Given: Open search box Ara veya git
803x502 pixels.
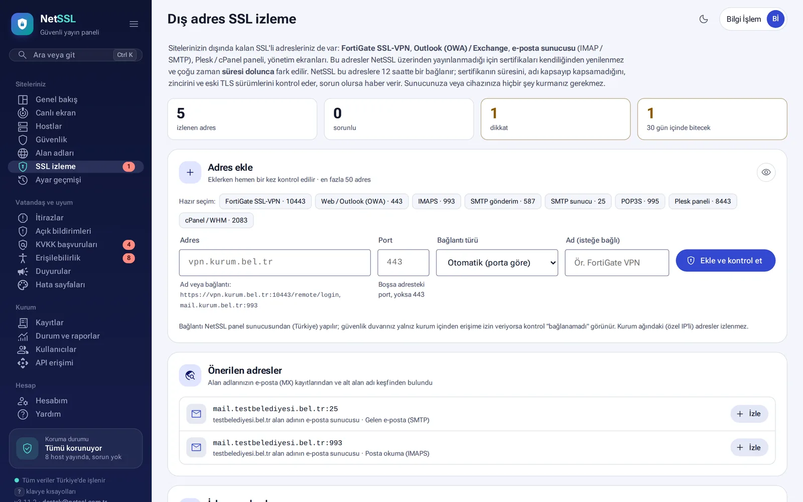Looking at the screenshot, I should click(x=76, y=55).
